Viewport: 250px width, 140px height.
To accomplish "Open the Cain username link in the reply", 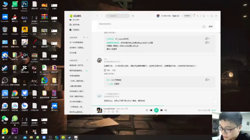I will (x=111, y=84).
